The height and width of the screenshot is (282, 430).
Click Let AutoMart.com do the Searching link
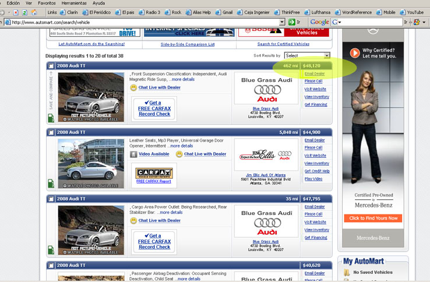click(91, 44)
